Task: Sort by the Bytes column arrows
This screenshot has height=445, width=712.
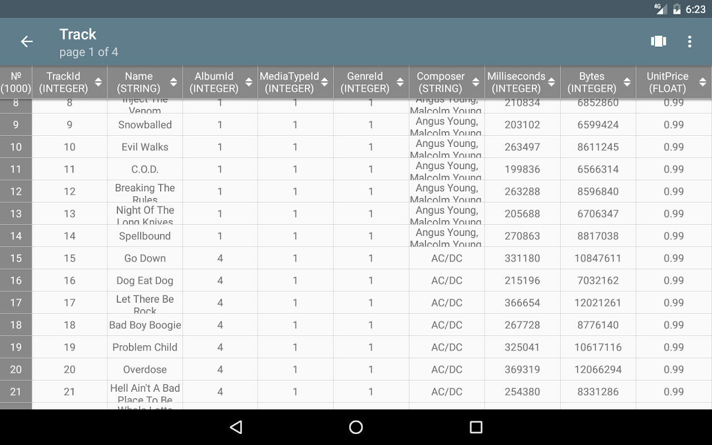Action: [627, 82]
